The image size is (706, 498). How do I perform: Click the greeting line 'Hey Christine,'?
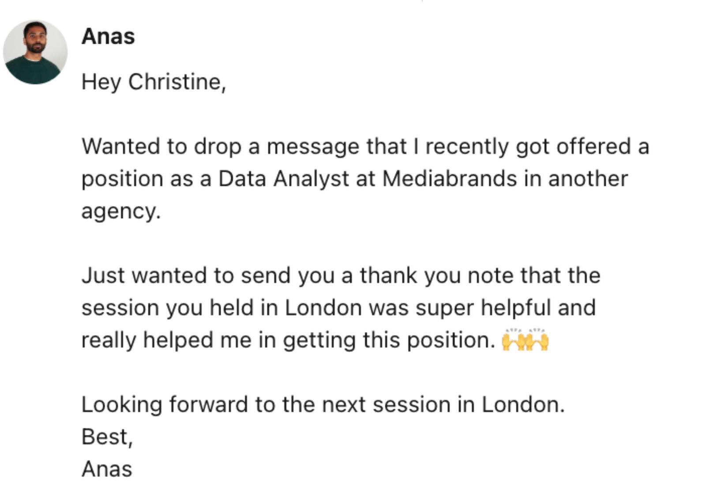pos(154,82)
